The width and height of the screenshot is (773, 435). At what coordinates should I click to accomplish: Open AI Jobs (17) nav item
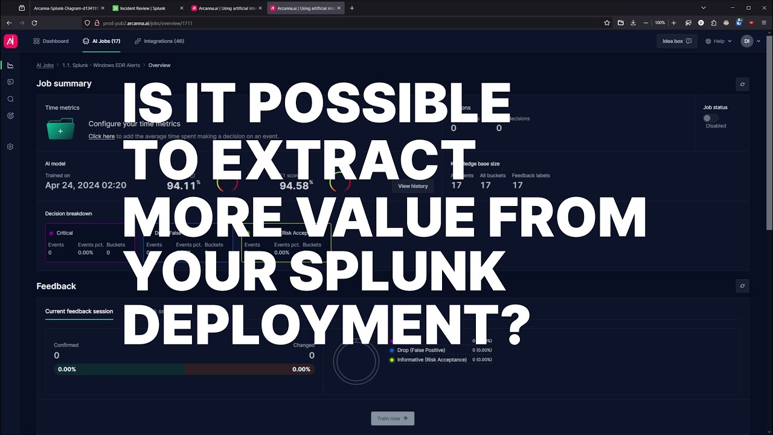coord(101,41)
